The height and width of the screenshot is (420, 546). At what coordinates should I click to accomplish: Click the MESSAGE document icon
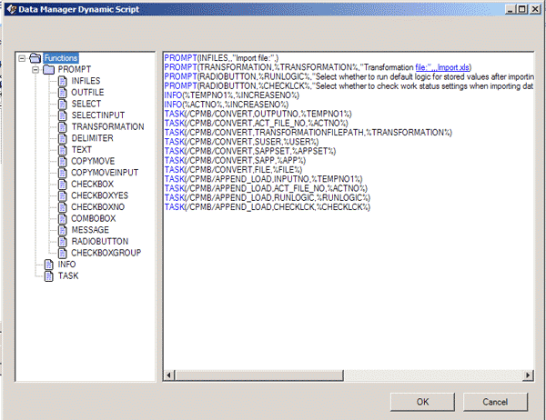coord(63,230)
